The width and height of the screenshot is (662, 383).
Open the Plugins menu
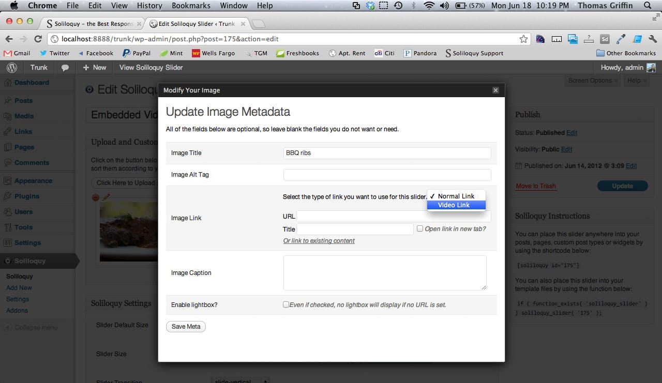click(x=27, y=196)
